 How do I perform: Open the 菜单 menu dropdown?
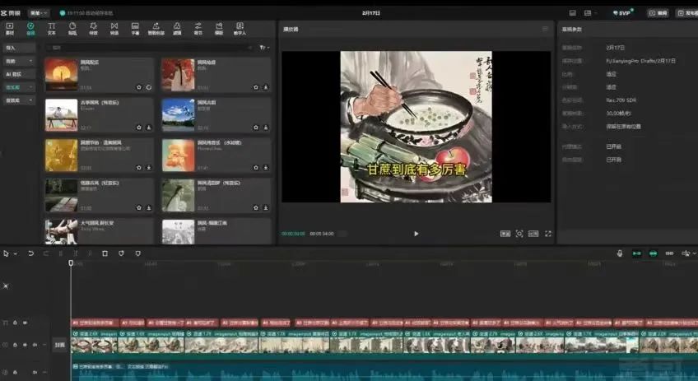coord(39,13)
